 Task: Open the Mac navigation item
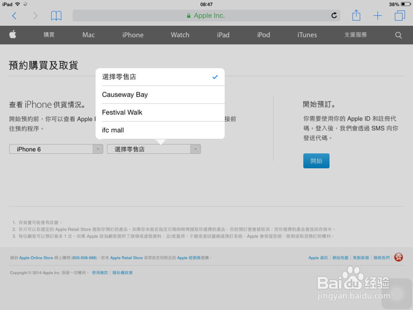pyautogui.click(x=88, y=35)
